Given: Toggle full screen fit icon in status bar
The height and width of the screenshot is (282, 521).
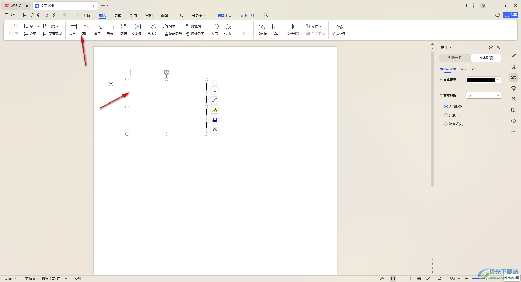Looking at the screenshot, I should pyautogui.click(x=439, y=279).
